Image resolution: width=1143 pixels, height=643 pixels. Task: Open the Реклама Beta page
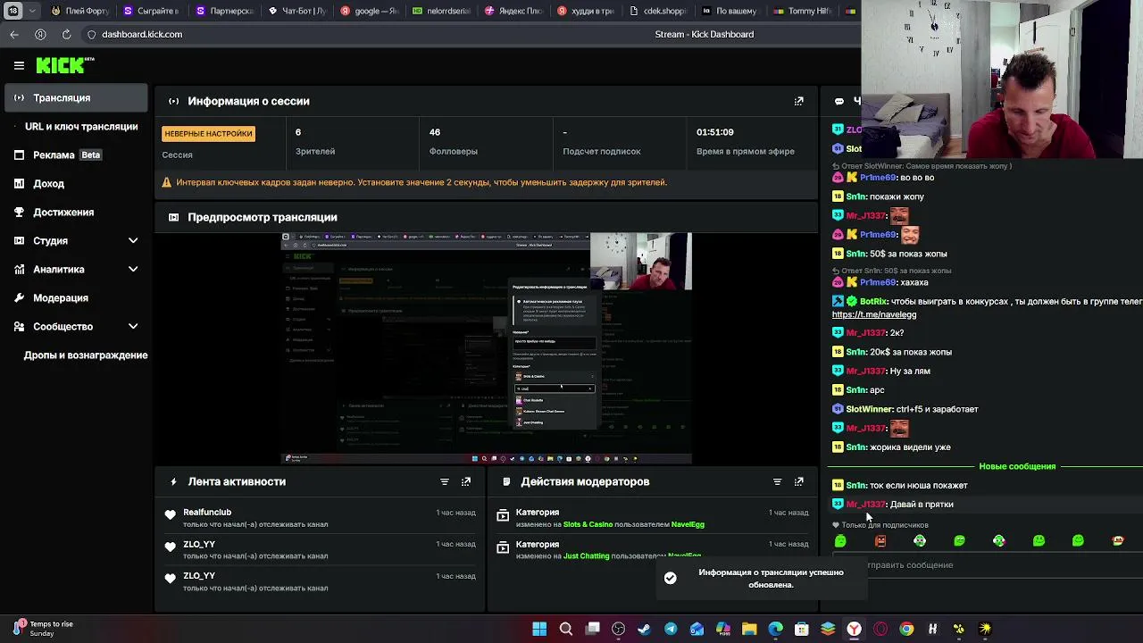[67, 154]
